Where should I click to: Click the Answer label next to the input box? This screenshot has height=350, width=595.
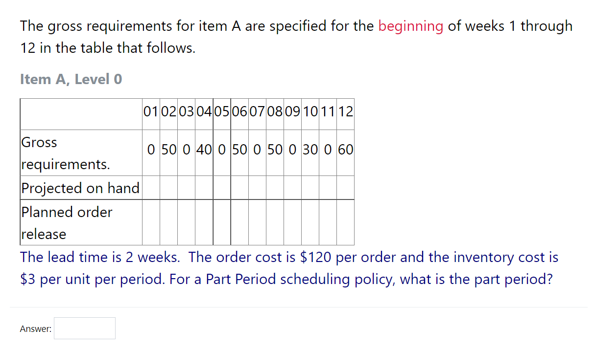pyautogui.click(x=35, y=328)
